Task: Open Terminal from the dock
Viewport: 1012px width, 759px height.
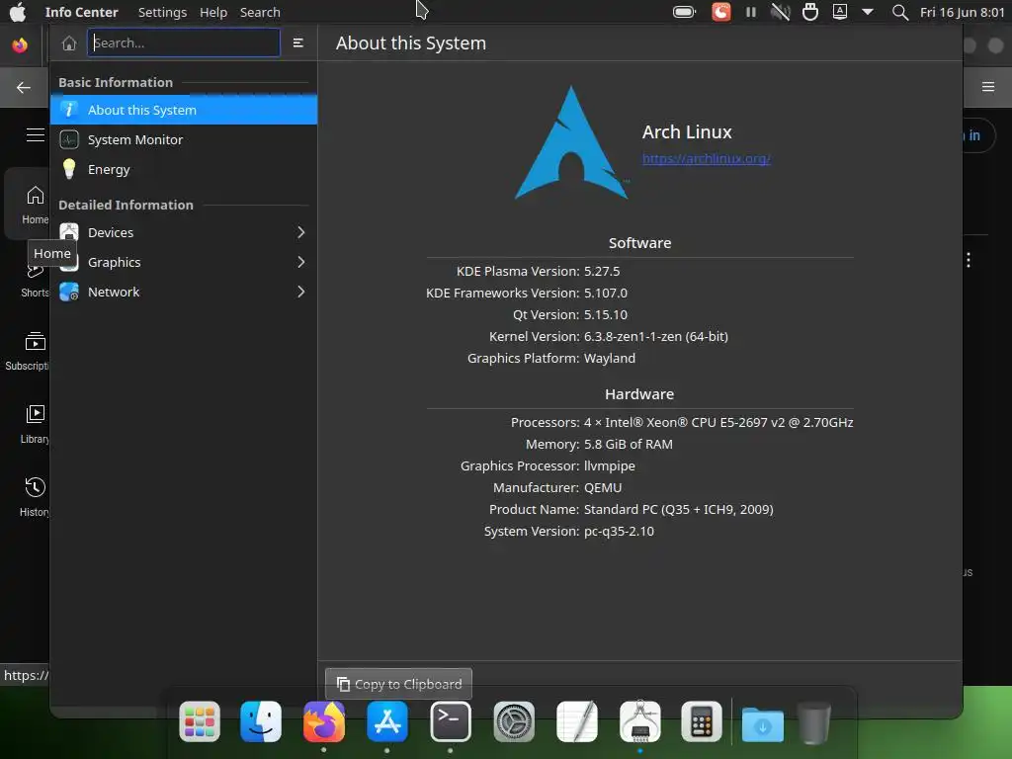Action: [x=451, y=721]
